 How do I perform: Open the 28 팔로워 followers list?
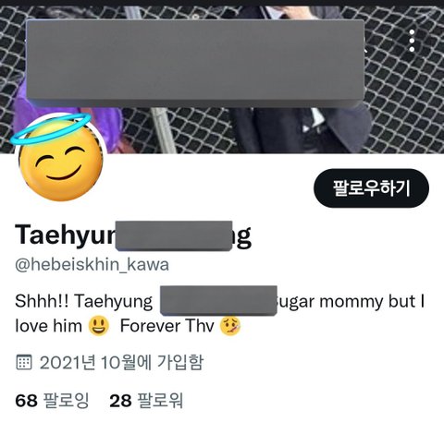[x=146, y=401]
